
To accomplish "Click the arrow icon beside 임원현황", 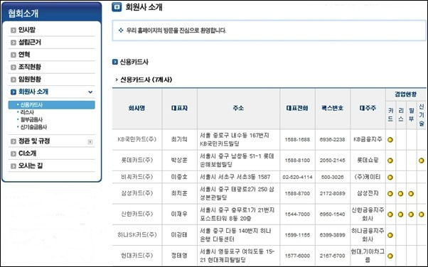I will pos(14,80).
